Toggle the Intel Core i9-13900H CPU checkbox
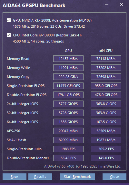This screenshot has height=185, width=129. coord(9,35)
